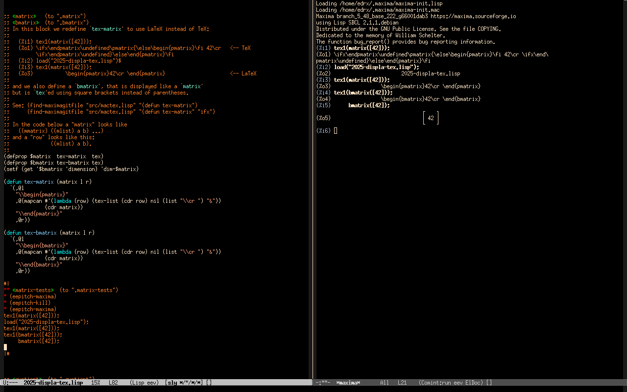Screen dimensions: 627x392
Task: Click on the defun tex-bmatrix definition name
Action: click(x=40, y=233)
